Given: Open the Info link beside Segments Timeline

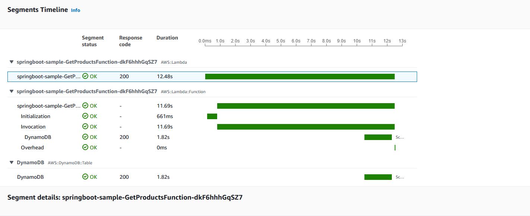Looking at the screenshot, I should point(76,10).
